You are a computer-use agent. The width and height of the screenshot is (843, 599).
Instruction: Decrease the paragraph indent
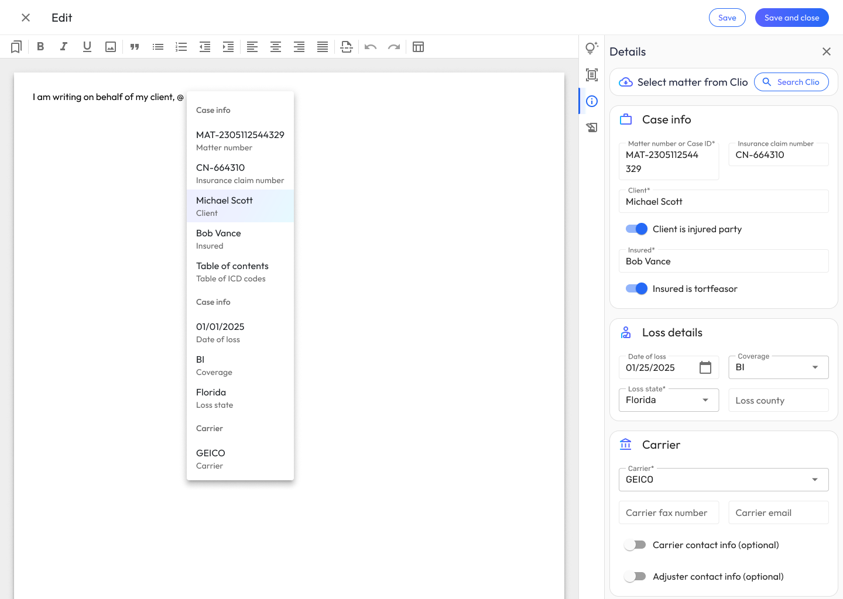(x=205, y=47)
